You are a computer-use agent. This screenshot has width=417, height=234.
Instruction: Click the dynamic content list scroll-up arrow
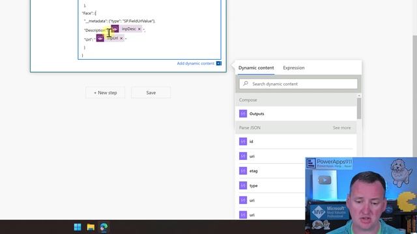(x=359, y=96)
